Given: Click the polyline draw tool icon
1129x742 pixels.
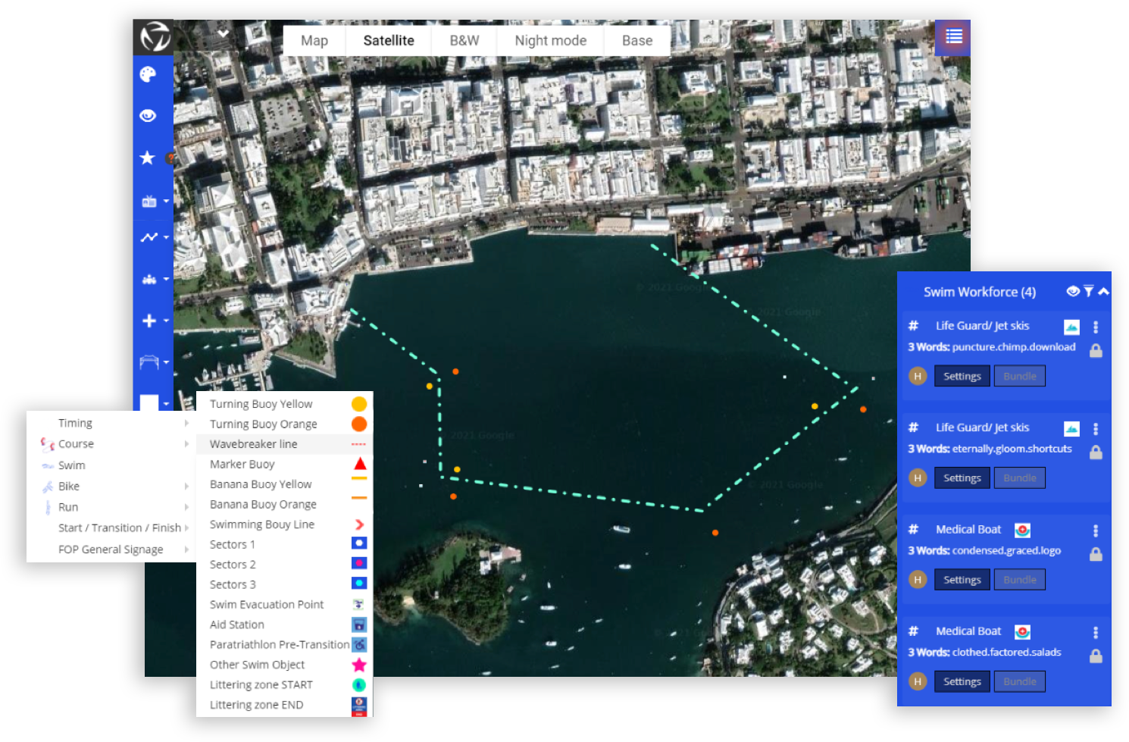Looking at the screenshot, I should (x=149, y=237).
